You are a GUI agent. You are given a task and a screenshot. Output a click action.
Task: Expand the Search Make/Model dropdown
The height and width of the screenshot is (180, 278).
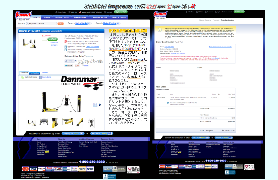pyautogui.click(x=90, y=23)
